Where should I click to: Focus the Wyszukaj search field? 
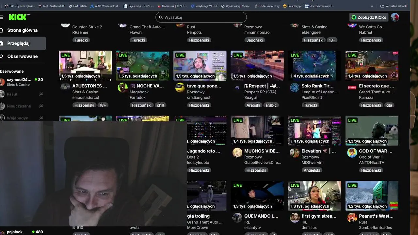[x=201, y=17]
